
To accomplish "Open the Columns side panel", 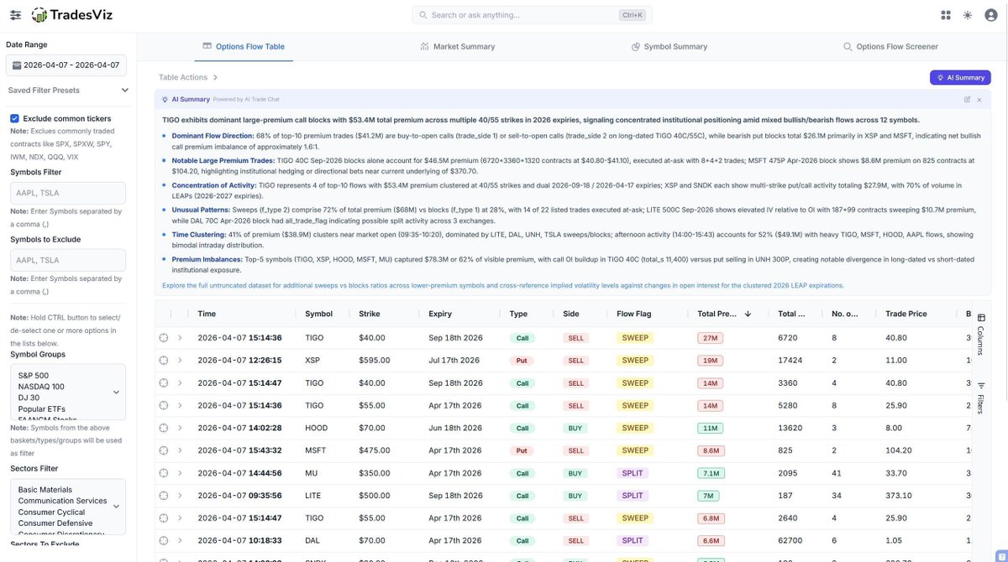I will (x=981, y=336).
